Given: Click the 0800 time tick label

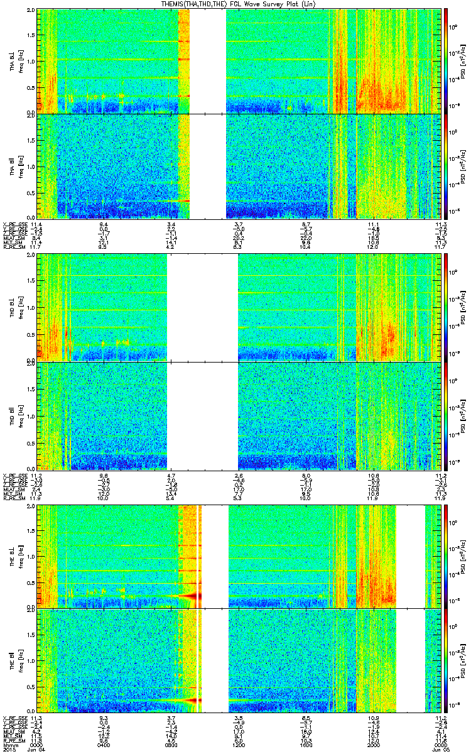Looking at the screenshot, I should tap(171, 745).
